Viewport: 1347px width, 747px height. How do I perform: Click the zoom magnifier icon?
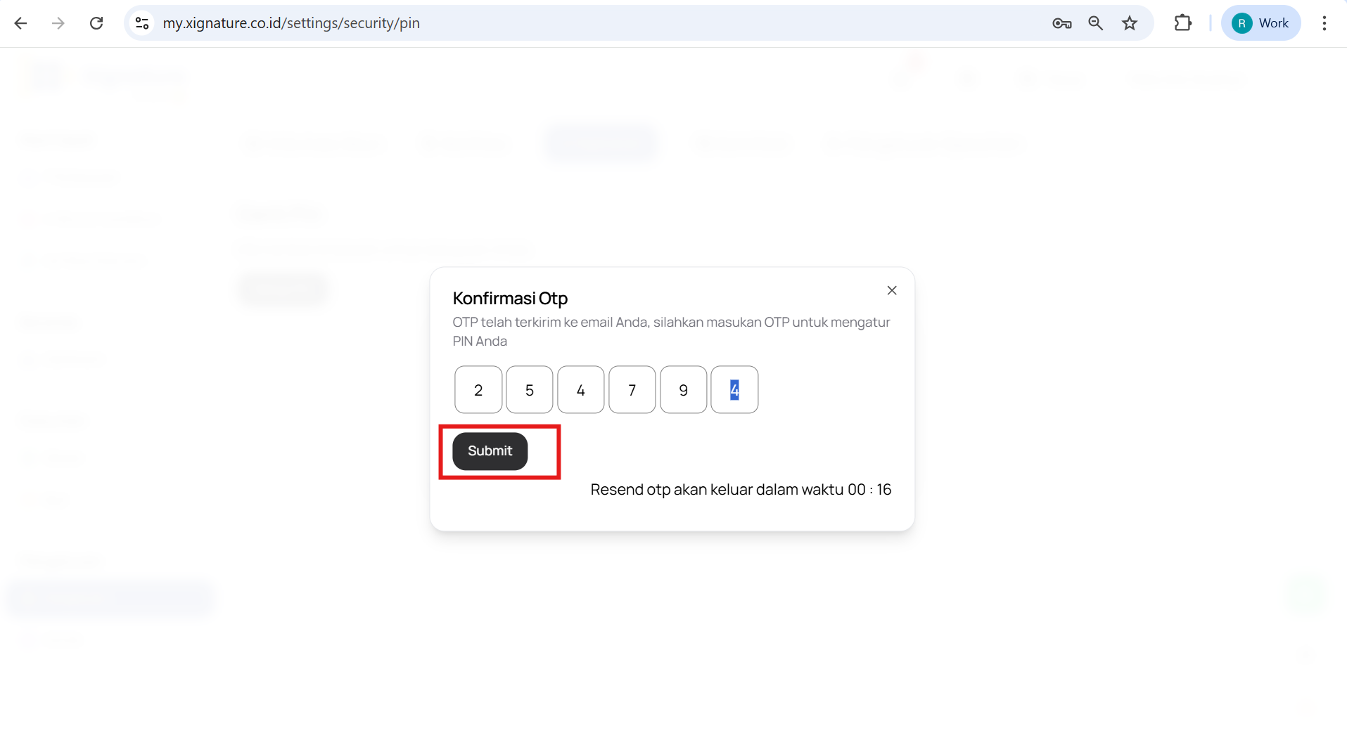coord(1095,23)
